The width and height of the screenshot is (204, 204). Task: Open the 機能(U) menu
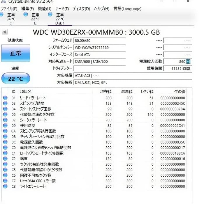(x=45, y=9)
